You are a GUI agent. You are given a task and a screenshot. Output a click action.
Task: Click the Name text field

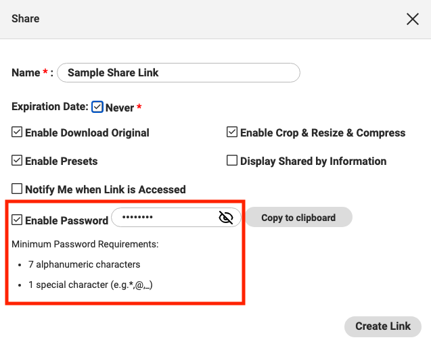(x=179, y=73)
